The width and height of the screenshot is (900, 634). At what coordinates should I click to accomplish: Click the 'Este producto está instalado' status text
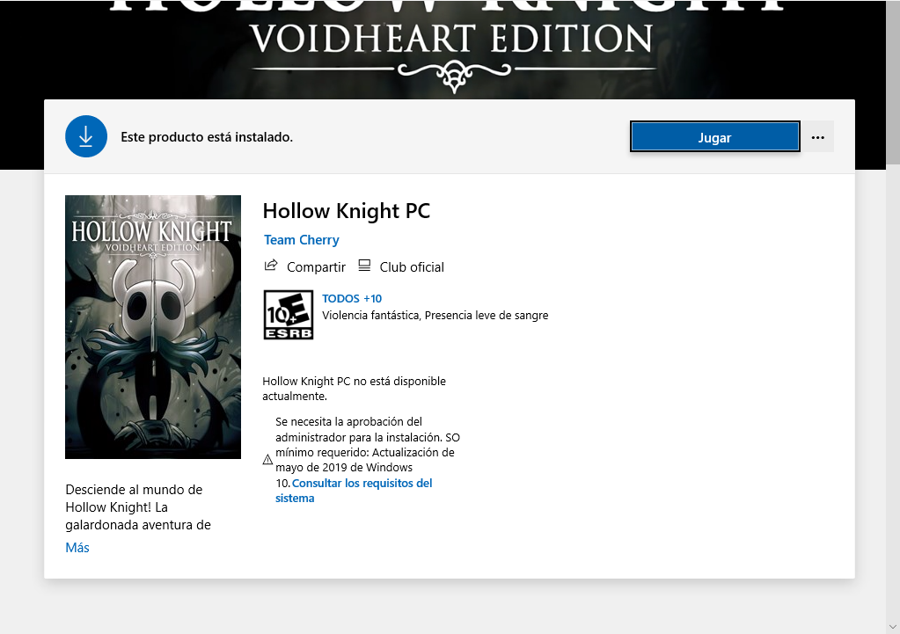pos(207,137)
